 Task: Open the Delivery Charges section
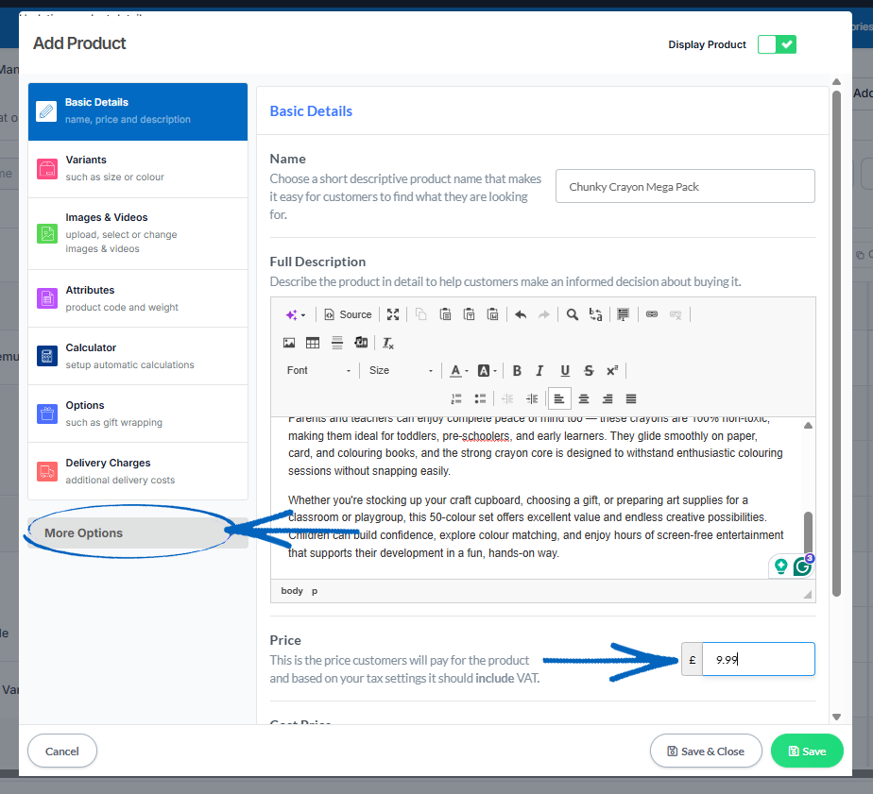click(138, 471)
